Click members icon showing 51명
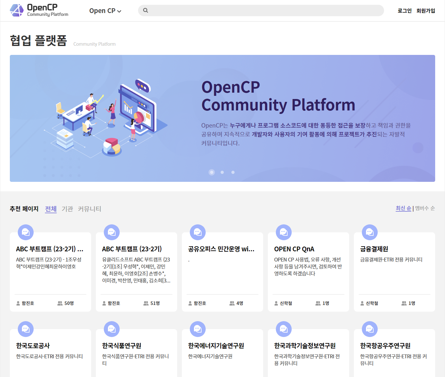Screen dimensions: 445x377 click(146, 303)
